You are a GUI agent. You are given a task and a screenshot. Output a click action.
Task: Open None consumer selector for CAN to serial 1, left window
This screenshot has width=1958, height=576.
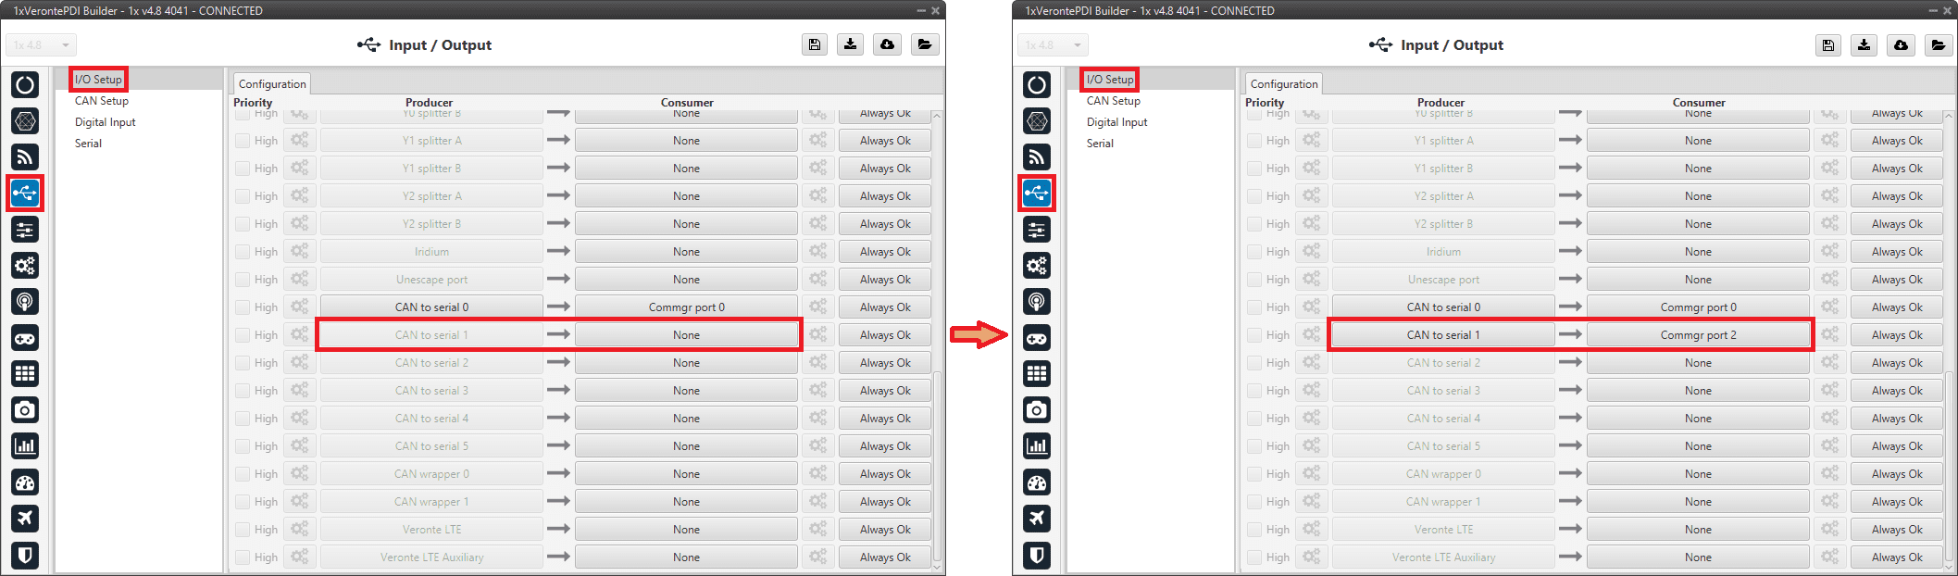(x=686, y=335)
